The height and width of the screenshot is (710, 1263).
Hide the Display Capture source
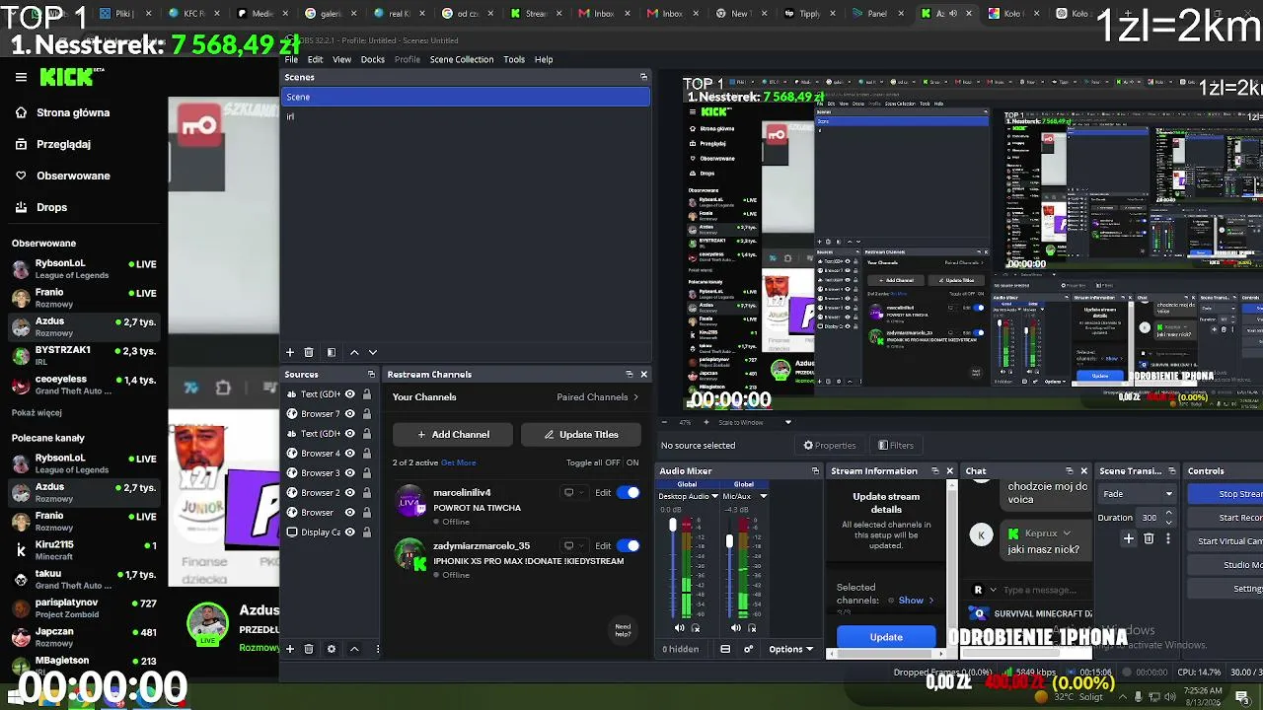[x=349, y=532]
